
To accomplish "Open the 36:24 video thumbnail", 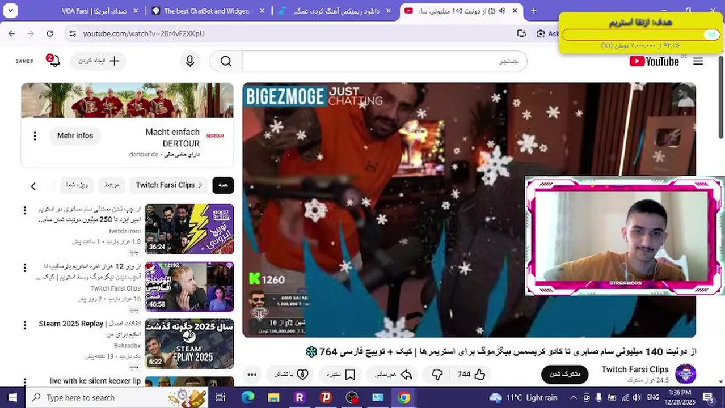I will [189, 229].
